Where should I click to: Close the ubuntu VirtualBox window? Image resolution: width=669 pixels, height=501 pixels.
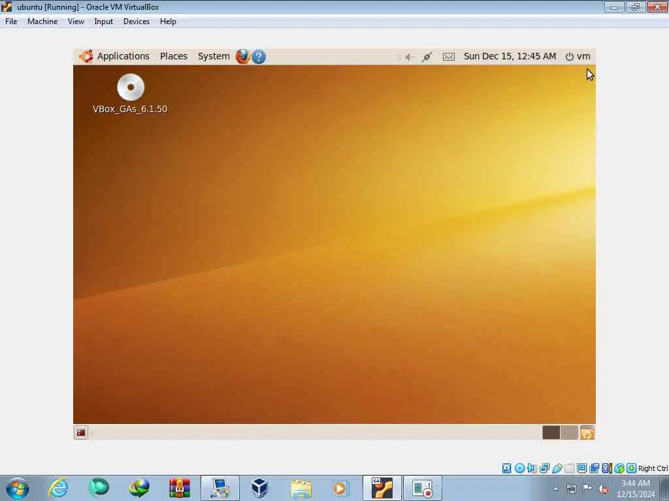tap(657, 7)
